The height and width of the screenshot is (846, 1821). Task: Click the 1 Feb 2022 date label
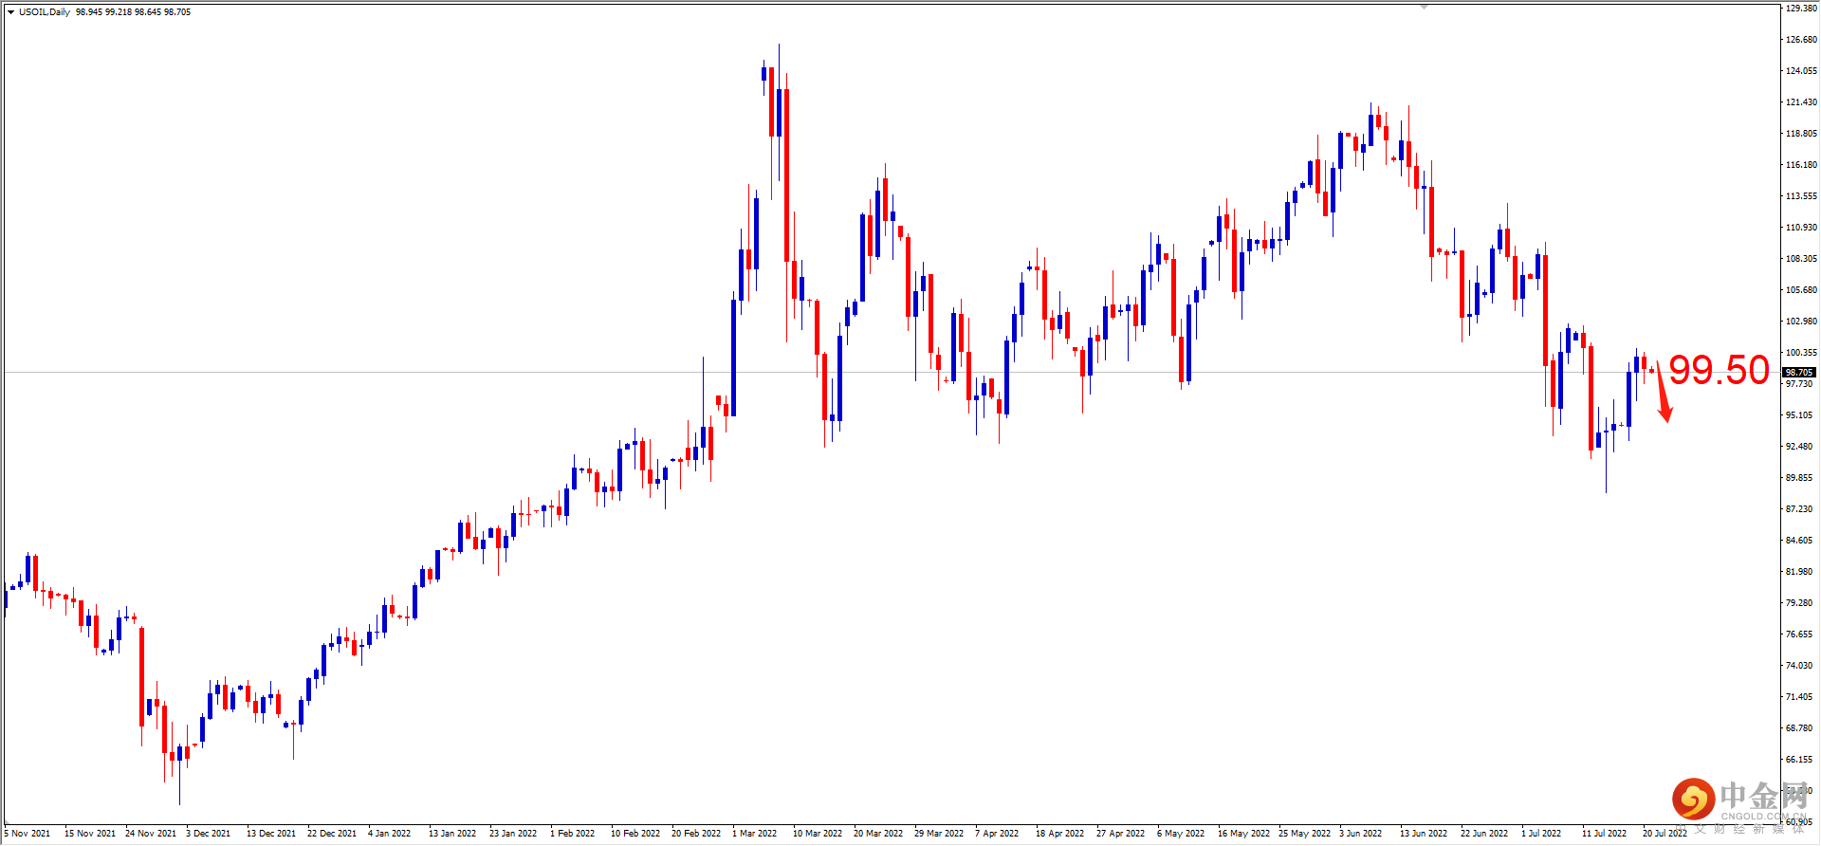573,834
